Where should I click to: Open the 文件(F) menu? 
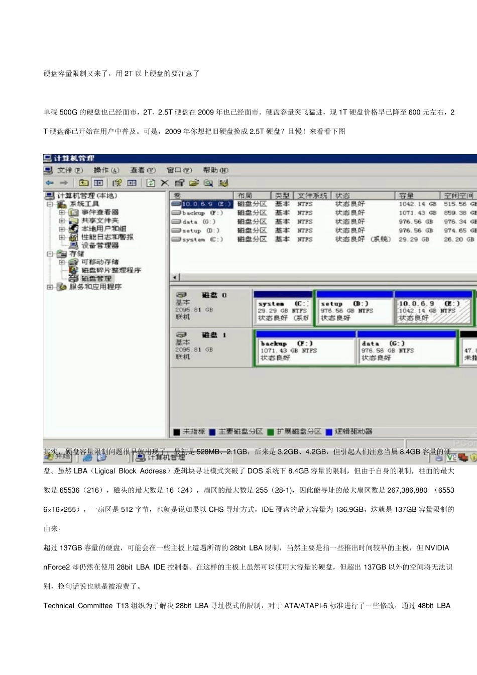click(70, 170)
